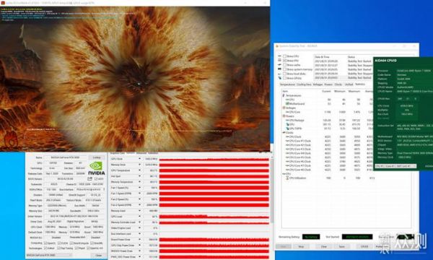Screen dimensions: 433x260
Task: Click the CPU Package row icon
Action: 287,120
